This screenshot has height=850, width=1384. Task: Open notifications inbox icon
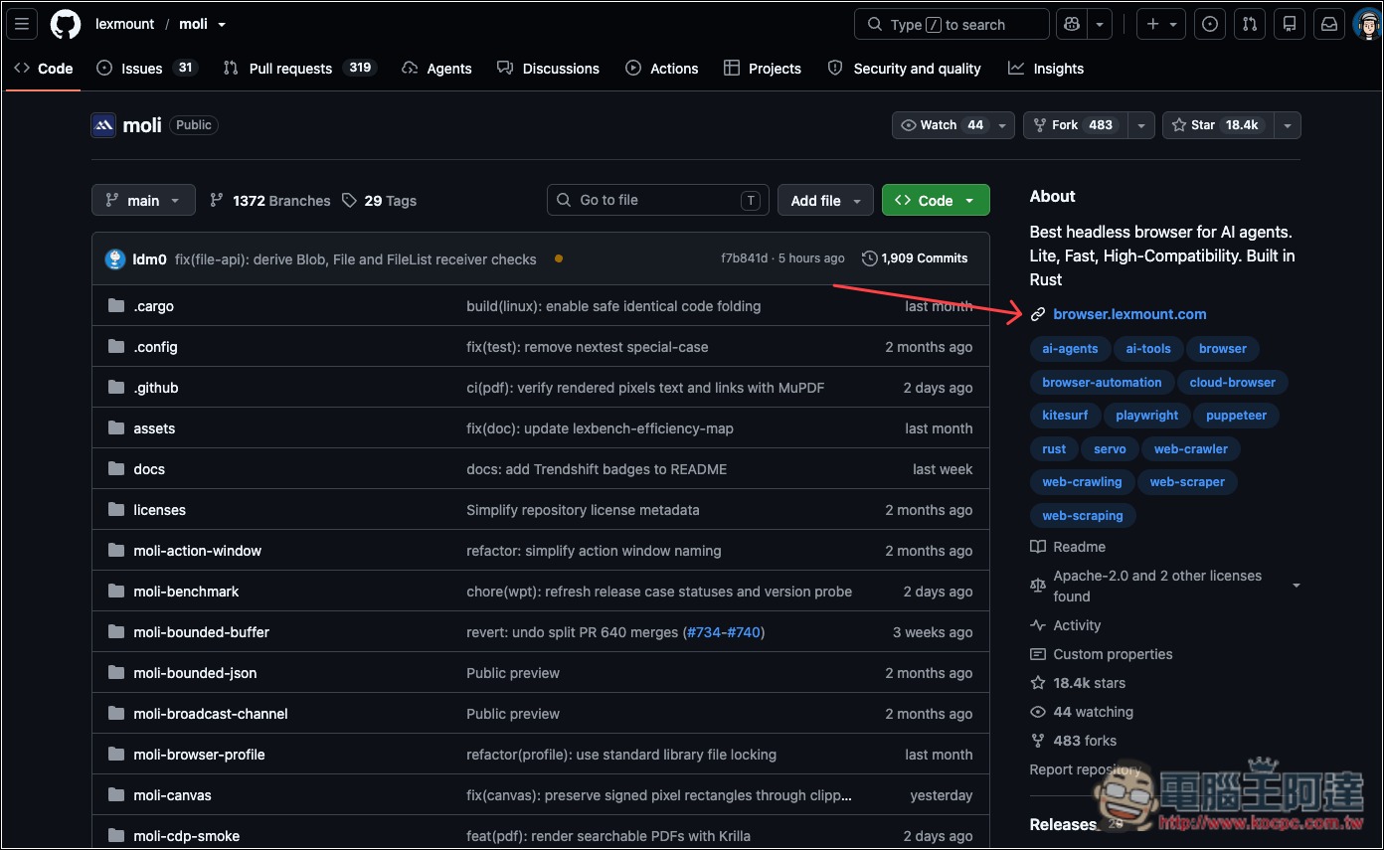coord(1329,24)
